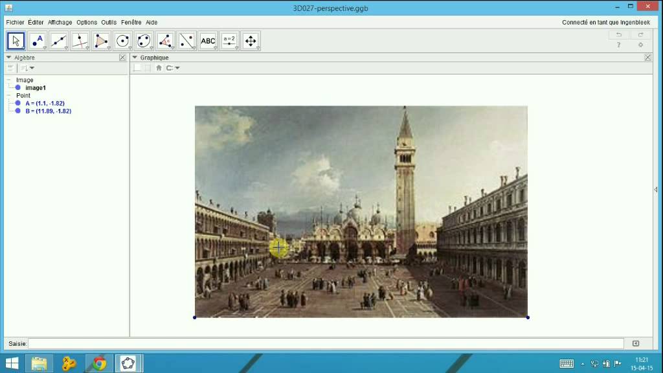663x373 pixels.
Task: Select the Point tool
Action: tap(37, 41)
